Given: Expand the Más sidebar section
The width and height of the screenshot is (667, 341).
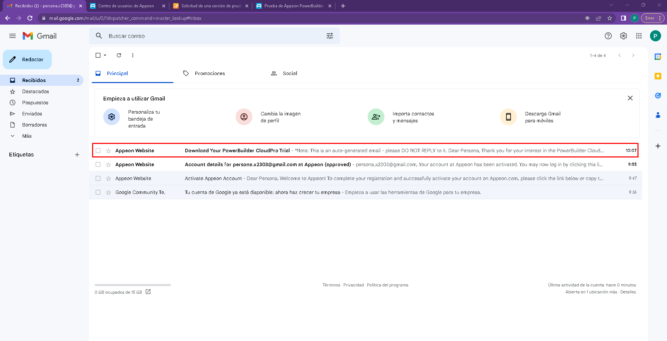Looking at the screenshot, I should click(x=27, y=136).
